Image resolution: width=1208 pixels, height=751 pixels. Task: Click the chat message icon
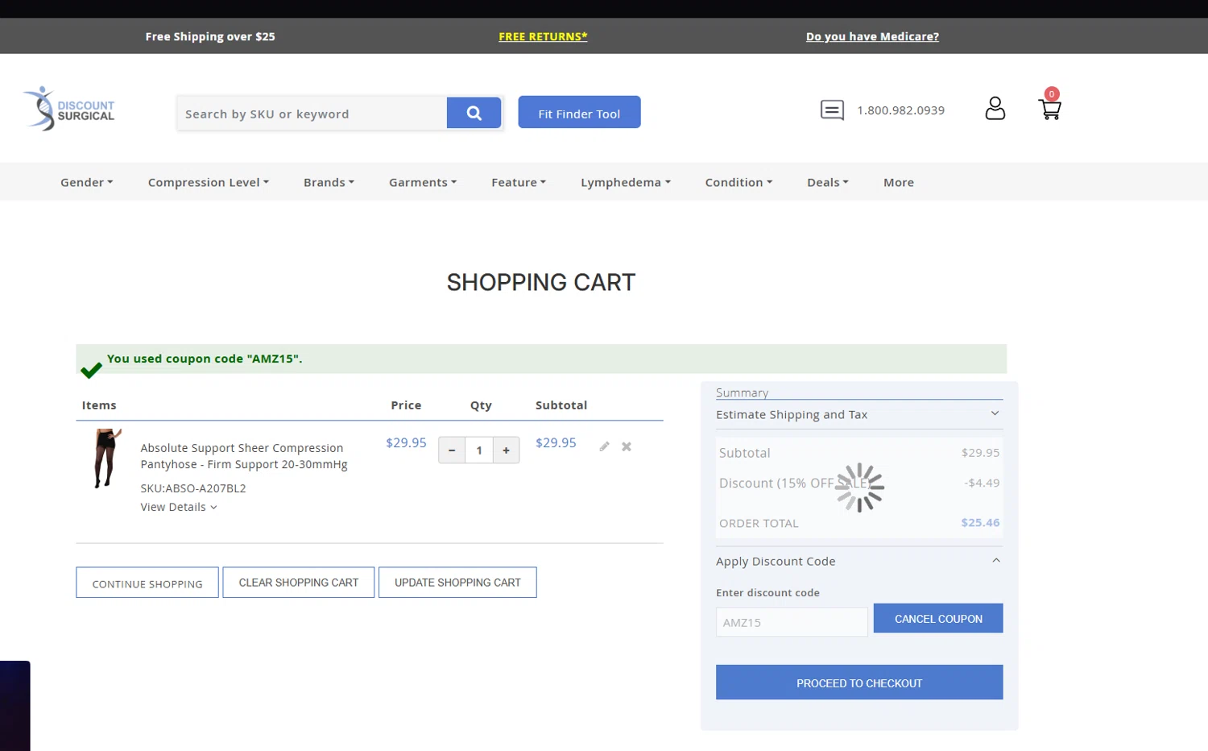(832, 110)
